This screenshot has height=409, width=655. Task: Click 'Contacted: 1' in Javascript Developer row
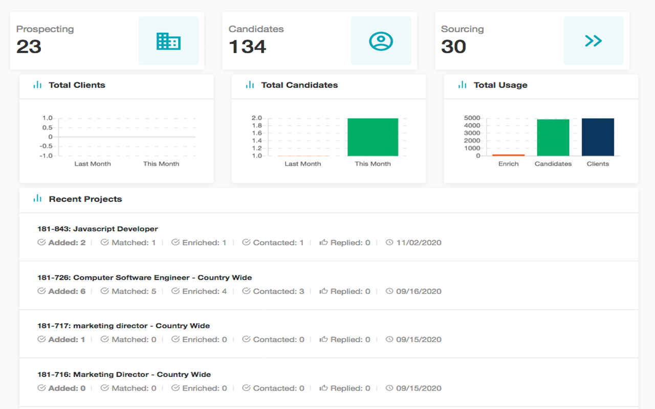click(278, 242)
